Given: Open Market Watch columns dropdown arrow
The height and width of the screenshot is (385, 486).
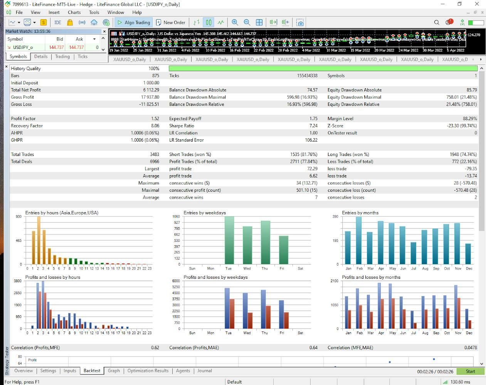Looking at the screenshot, I should [94, 39].
